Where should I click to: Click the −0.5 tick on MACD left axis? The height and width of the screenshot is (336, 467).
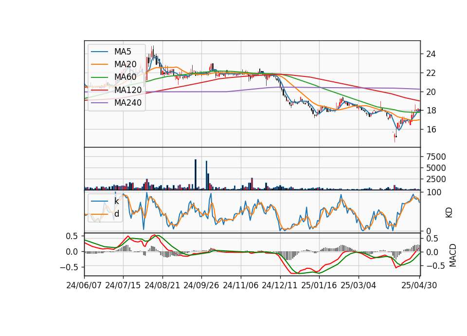click(x=69, y=267)
